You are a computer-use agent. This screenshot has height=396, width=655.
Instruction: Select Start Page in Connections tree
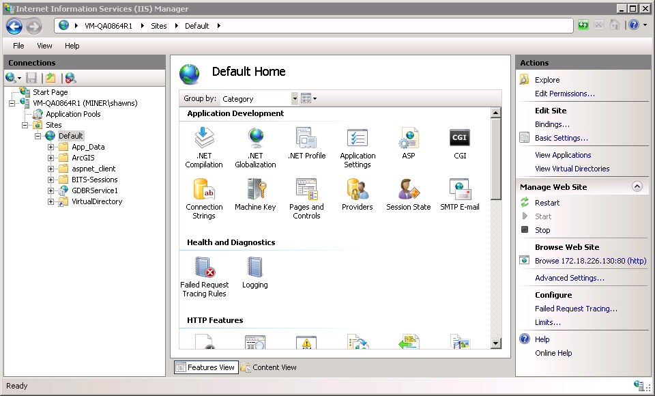[x=50, y=92]
